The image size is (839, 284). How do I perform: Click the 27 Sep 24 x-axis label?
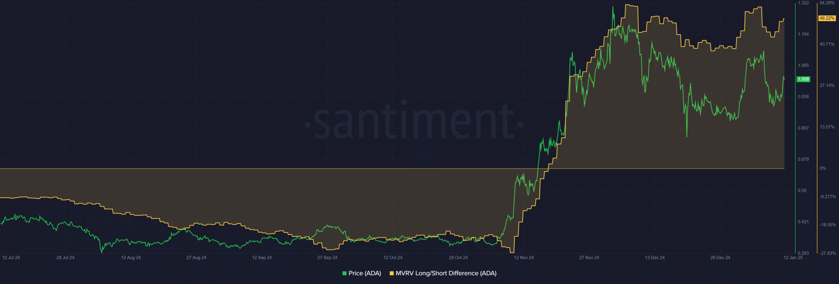click(x=327, y=257)
